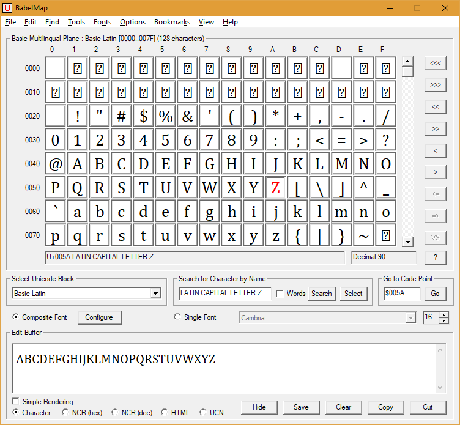Select the ~ tilde cell

pyautogui.click(x=363, y=235)
